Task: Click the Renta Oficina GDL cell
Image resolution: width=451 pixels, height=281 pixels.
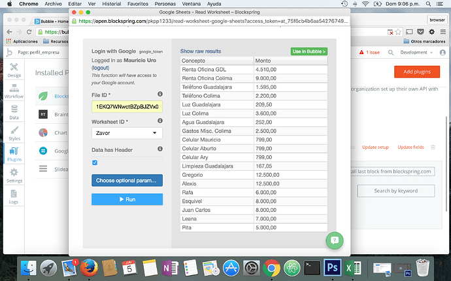Action: point(217,70)
